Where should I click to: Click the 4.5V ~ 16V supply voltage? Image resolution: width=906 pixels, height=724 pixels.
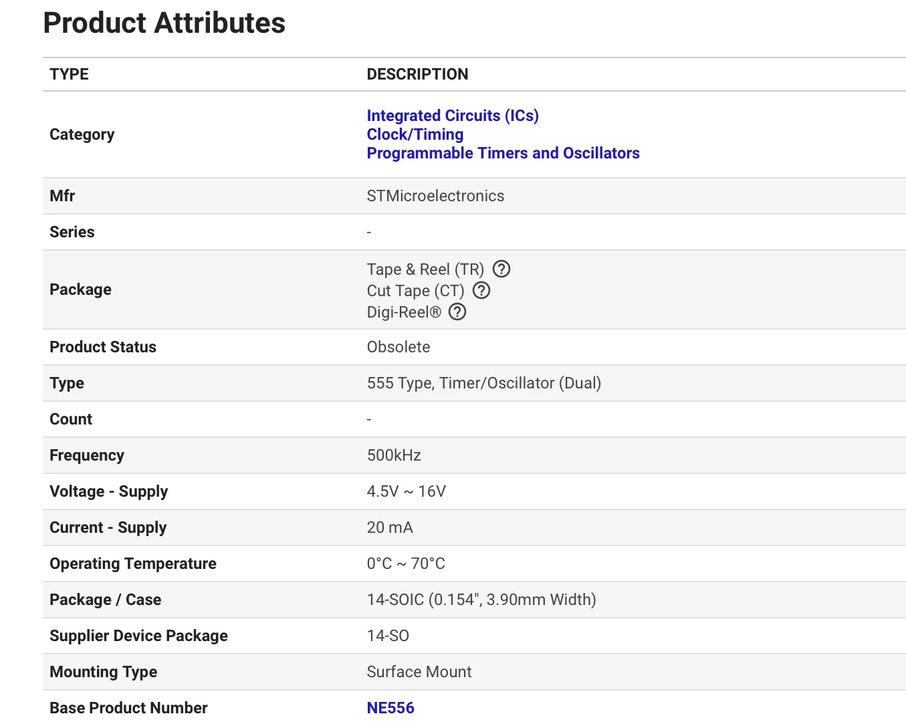406,491
